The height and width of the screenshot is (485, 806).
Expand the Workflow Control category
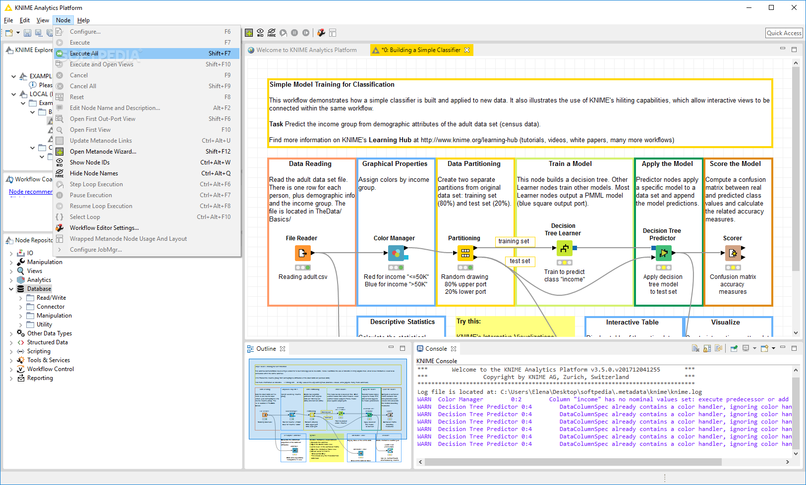[x=11, y=369]
